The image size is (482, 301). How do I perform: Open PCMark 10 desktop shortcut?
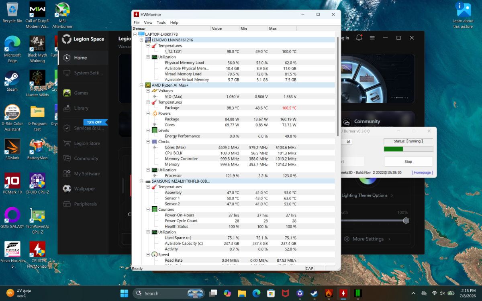pyautogui.click(x=12, y=183)
